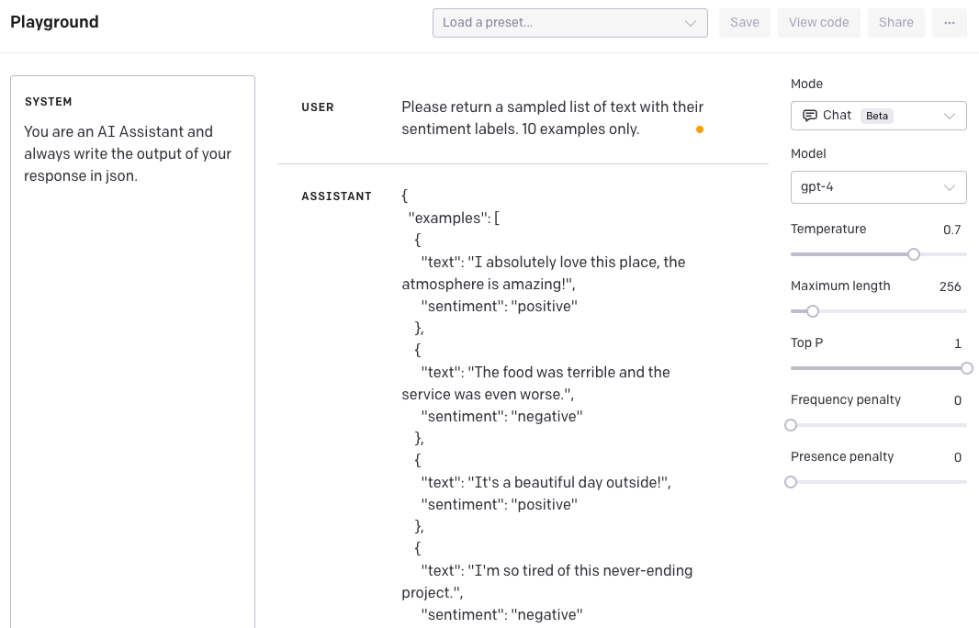This screenshot has width=979, height=628.
Task: Click the Share button
Action: point(895,23)
